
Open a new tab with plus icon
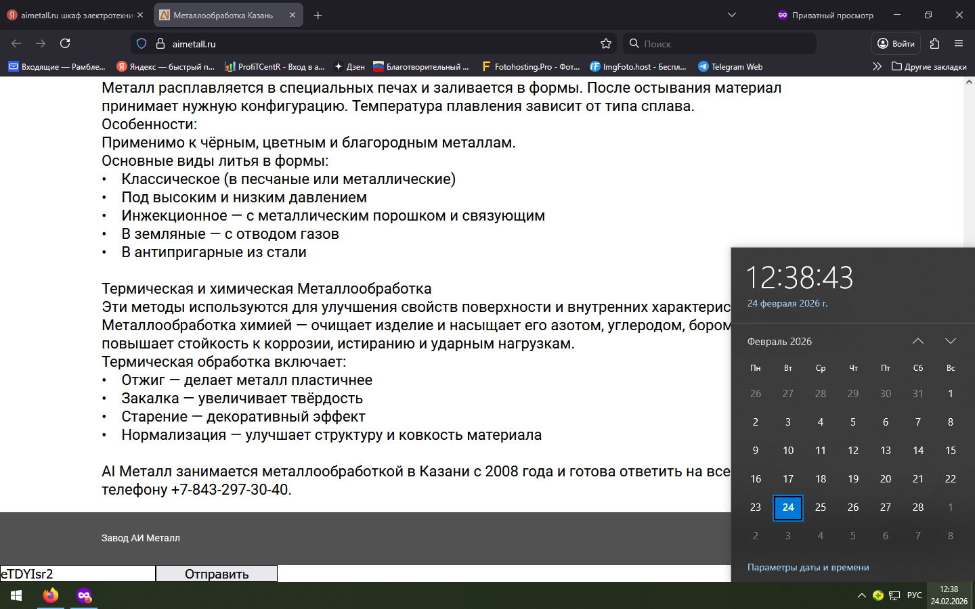point(318,15)
